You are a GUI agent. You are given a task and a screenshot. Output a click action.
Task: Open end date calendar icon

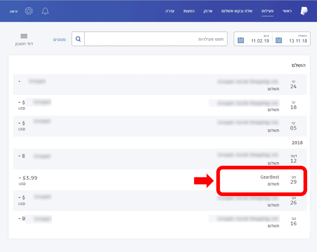click(x=241, y=40)
